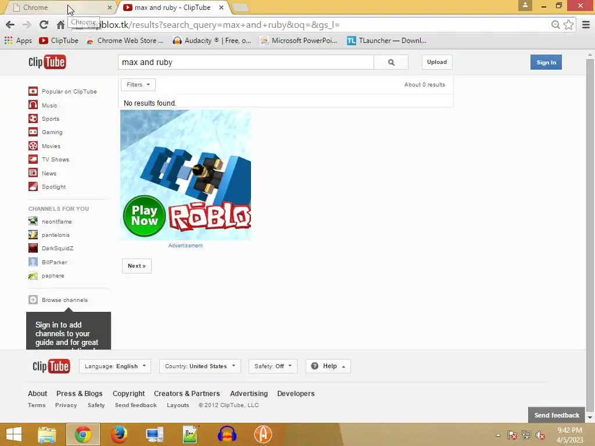The width and height of the screenshot is (595, 446).
Task: Open Creators & Partners link
Action: point(187,393)
